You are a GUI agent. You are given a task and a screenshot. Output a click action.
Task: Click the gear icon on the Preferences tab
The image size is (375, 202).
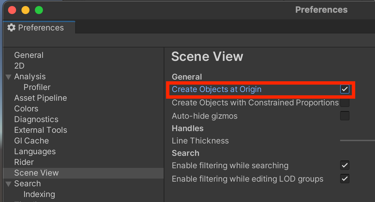pos(12,28)
